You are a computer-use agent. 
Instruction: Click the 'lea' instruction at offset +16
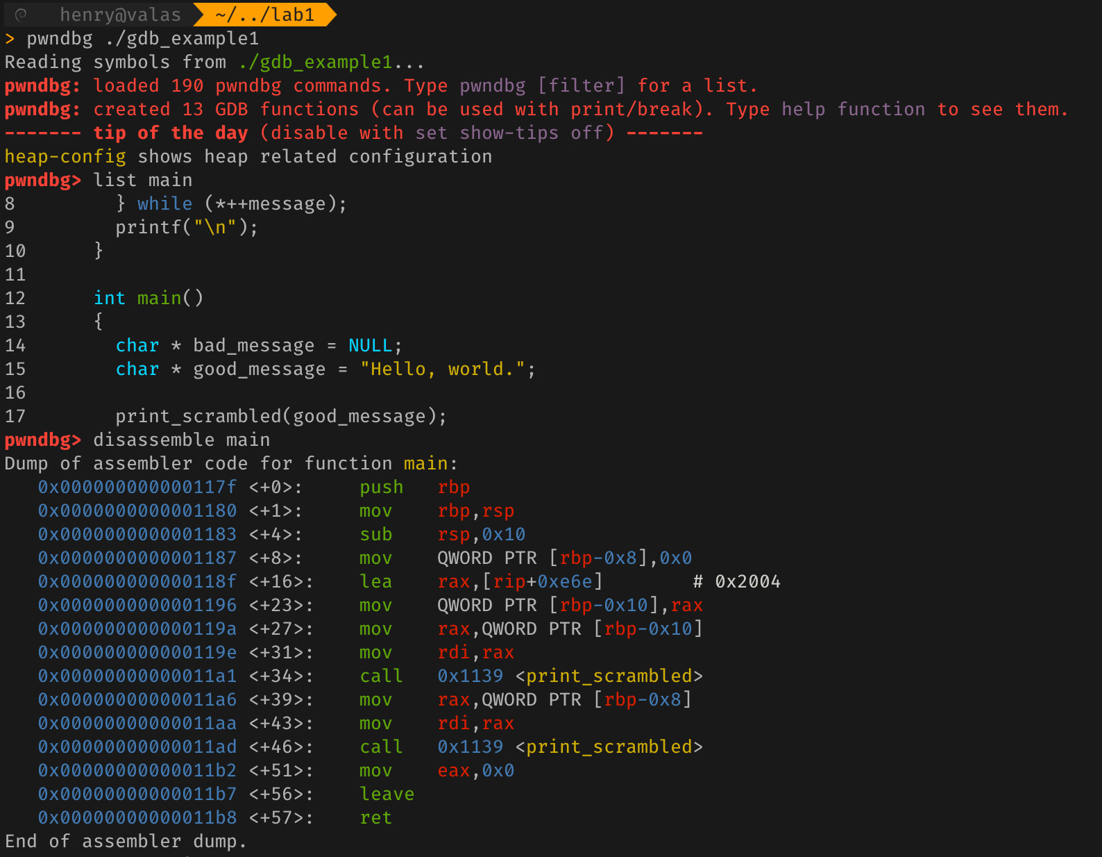click(x=375, y=581)
